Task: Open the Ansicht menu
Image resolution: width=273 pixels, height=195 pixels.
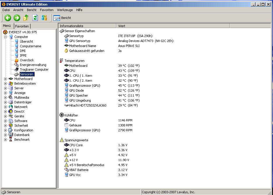Action: 18,10
